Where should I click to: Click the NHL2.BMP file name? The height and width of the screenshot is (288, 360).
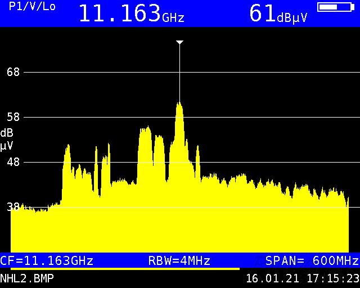tap(27, 278)
